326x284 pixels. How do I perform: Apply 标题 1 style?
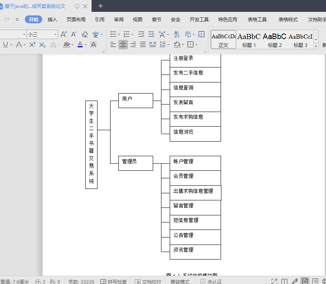[x=249, y=39]
